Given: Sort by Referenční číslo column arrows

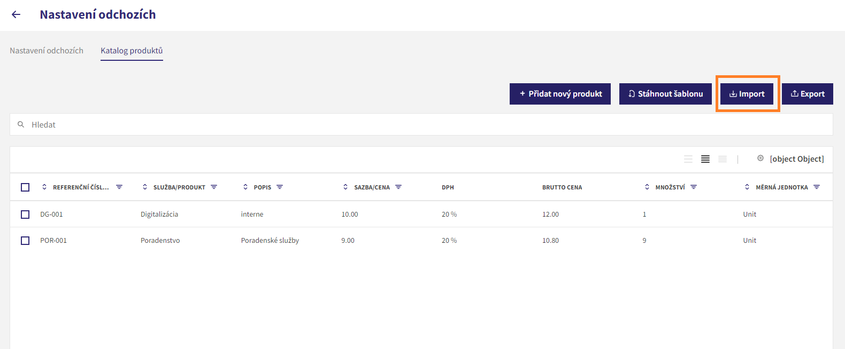Looking at the screenshot, I should point(44,187).
